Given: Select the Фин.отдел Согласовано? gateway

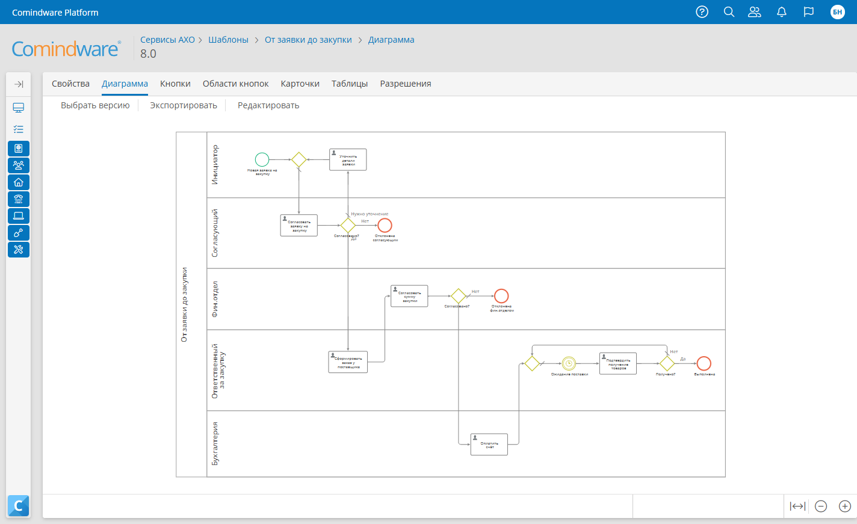Looking at the screenshot, I should pyautogui.click(x=459, y=296).
